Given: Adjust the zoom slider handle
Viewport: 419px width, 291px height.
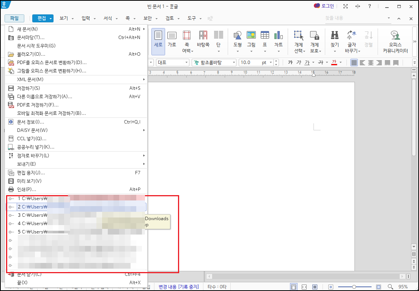Looking at the screenshot, I should [354, 287].
